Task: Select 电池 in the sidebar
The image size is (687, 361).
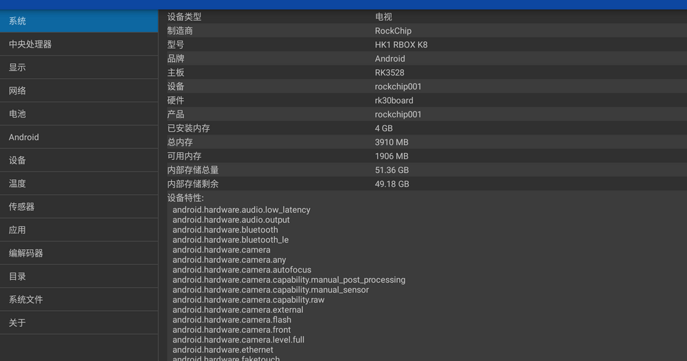Action: [x=79, y=114]
